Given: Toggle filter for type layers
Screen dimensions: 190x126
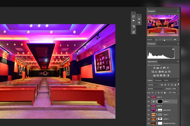Looking at the screenshot, I should (x=168, y=85).
